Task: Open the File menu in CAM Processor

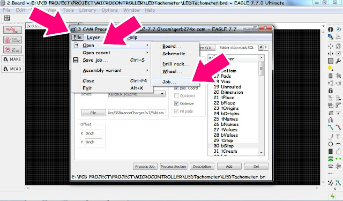Action: click(78, 37)
